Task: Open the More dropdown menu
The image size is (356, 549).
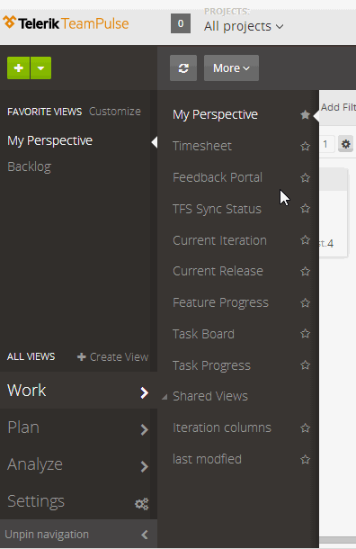Action: point(231,67)
